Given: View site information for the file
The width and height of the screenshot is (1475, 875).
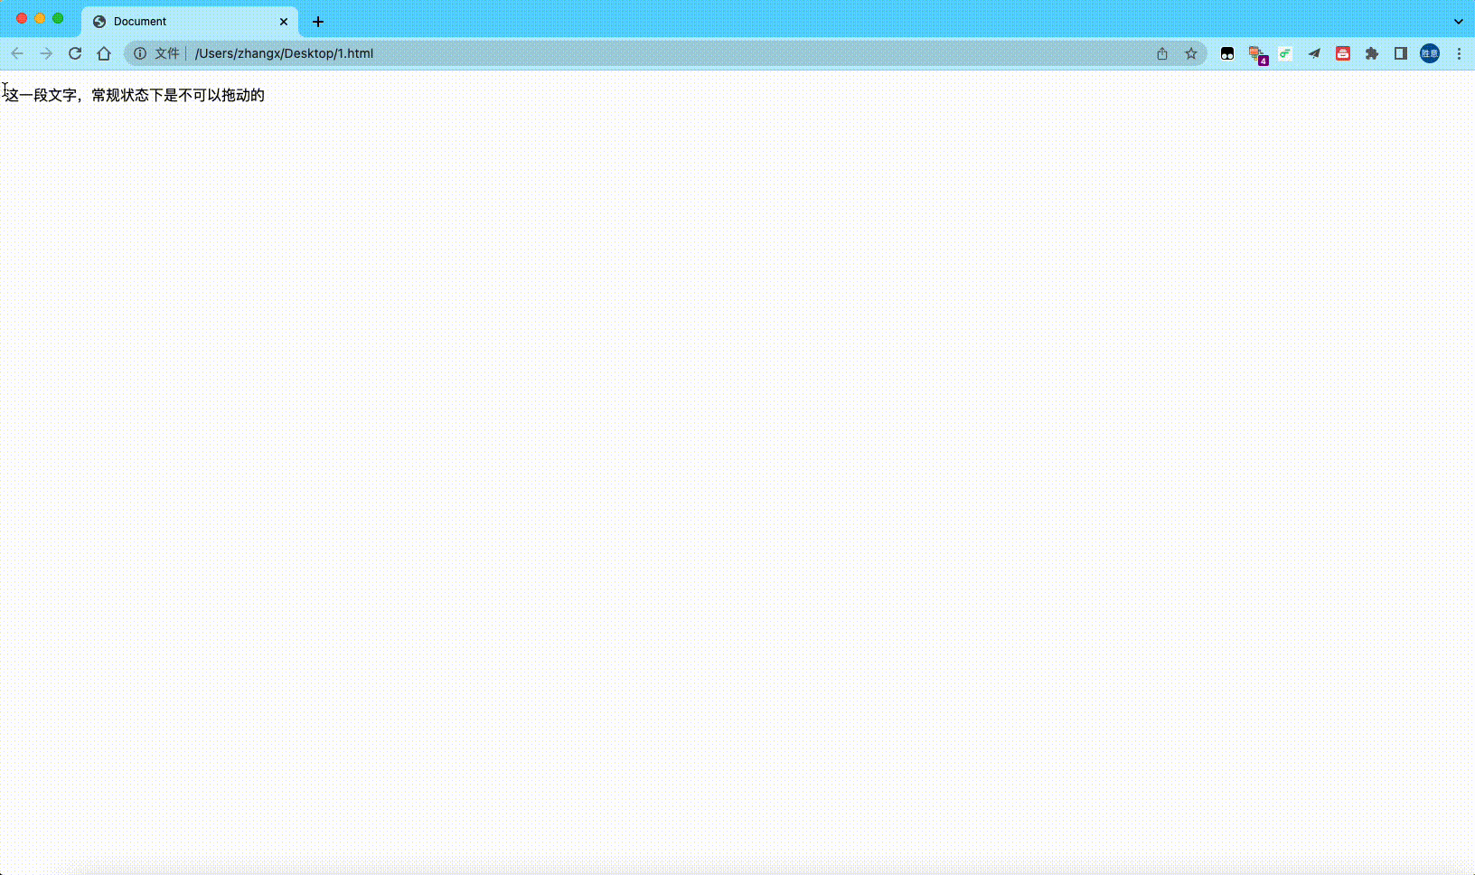Looking at the screenshot, I should pos(140,53).
